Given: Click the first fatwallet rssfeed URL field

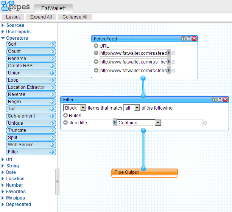Looking at the screenshot, I should click(134, 53).
